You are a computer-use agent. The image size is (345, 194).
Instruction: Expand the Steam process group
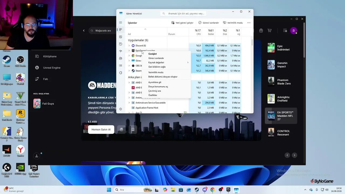(129, 71)
